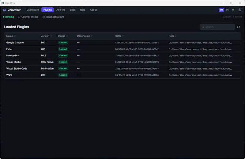Click the server icon beside localhost:53200
The image size is (245, 159).
click(44, 17)
